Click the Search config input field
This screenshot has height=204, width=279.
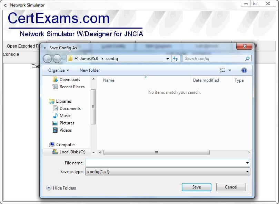pyautogui.click(x=214, y=59)
